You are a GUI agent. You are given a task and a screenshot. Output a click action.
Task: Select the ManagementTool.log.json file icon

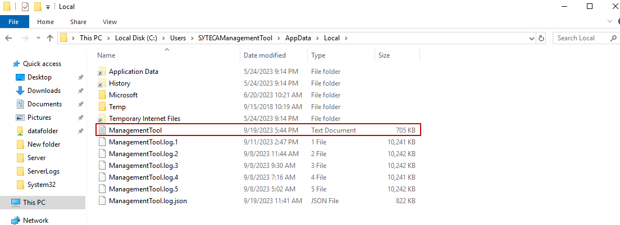[x=102, y=200]
